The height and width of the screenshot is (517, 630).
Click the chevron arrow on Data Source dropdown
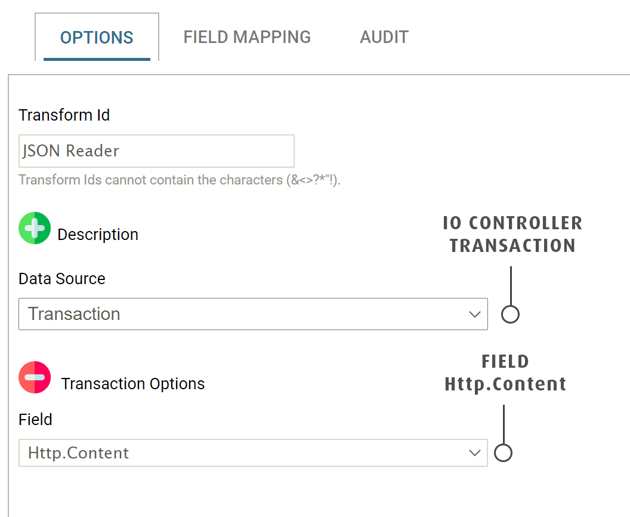[475, 314]
